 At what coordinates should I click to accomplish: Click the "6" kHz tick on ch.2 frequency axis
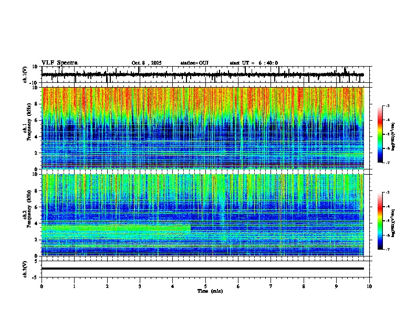click(37, 207)
